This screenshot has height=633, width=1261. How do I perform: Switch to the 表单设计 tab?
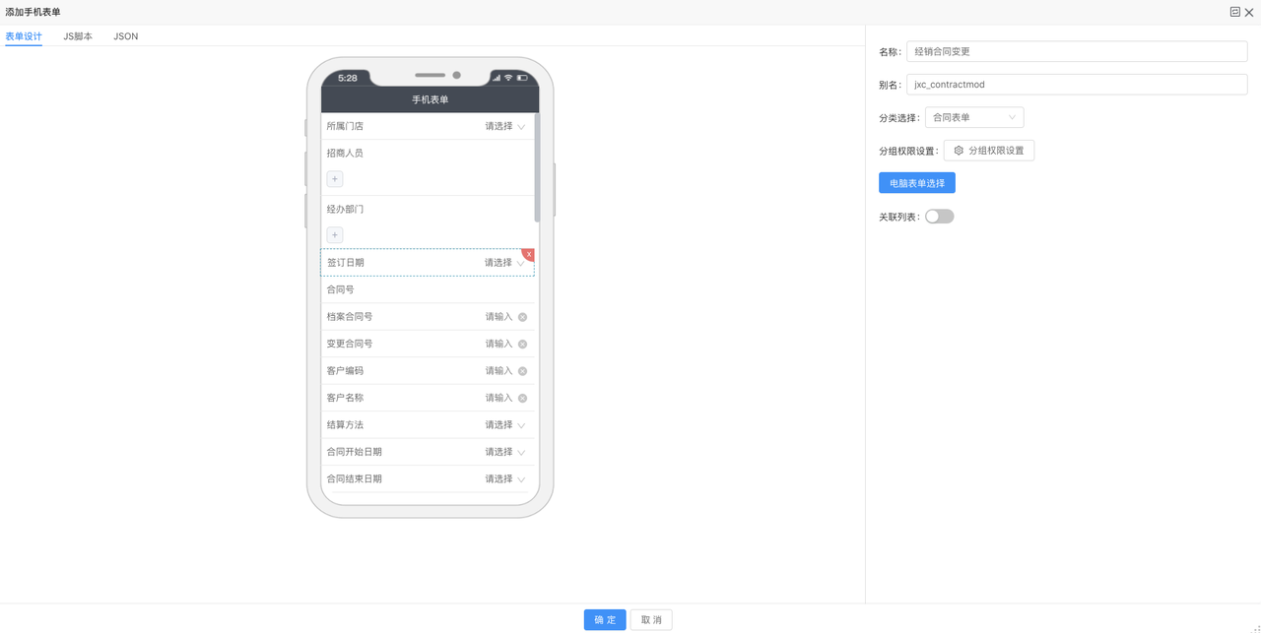point(24,36)
